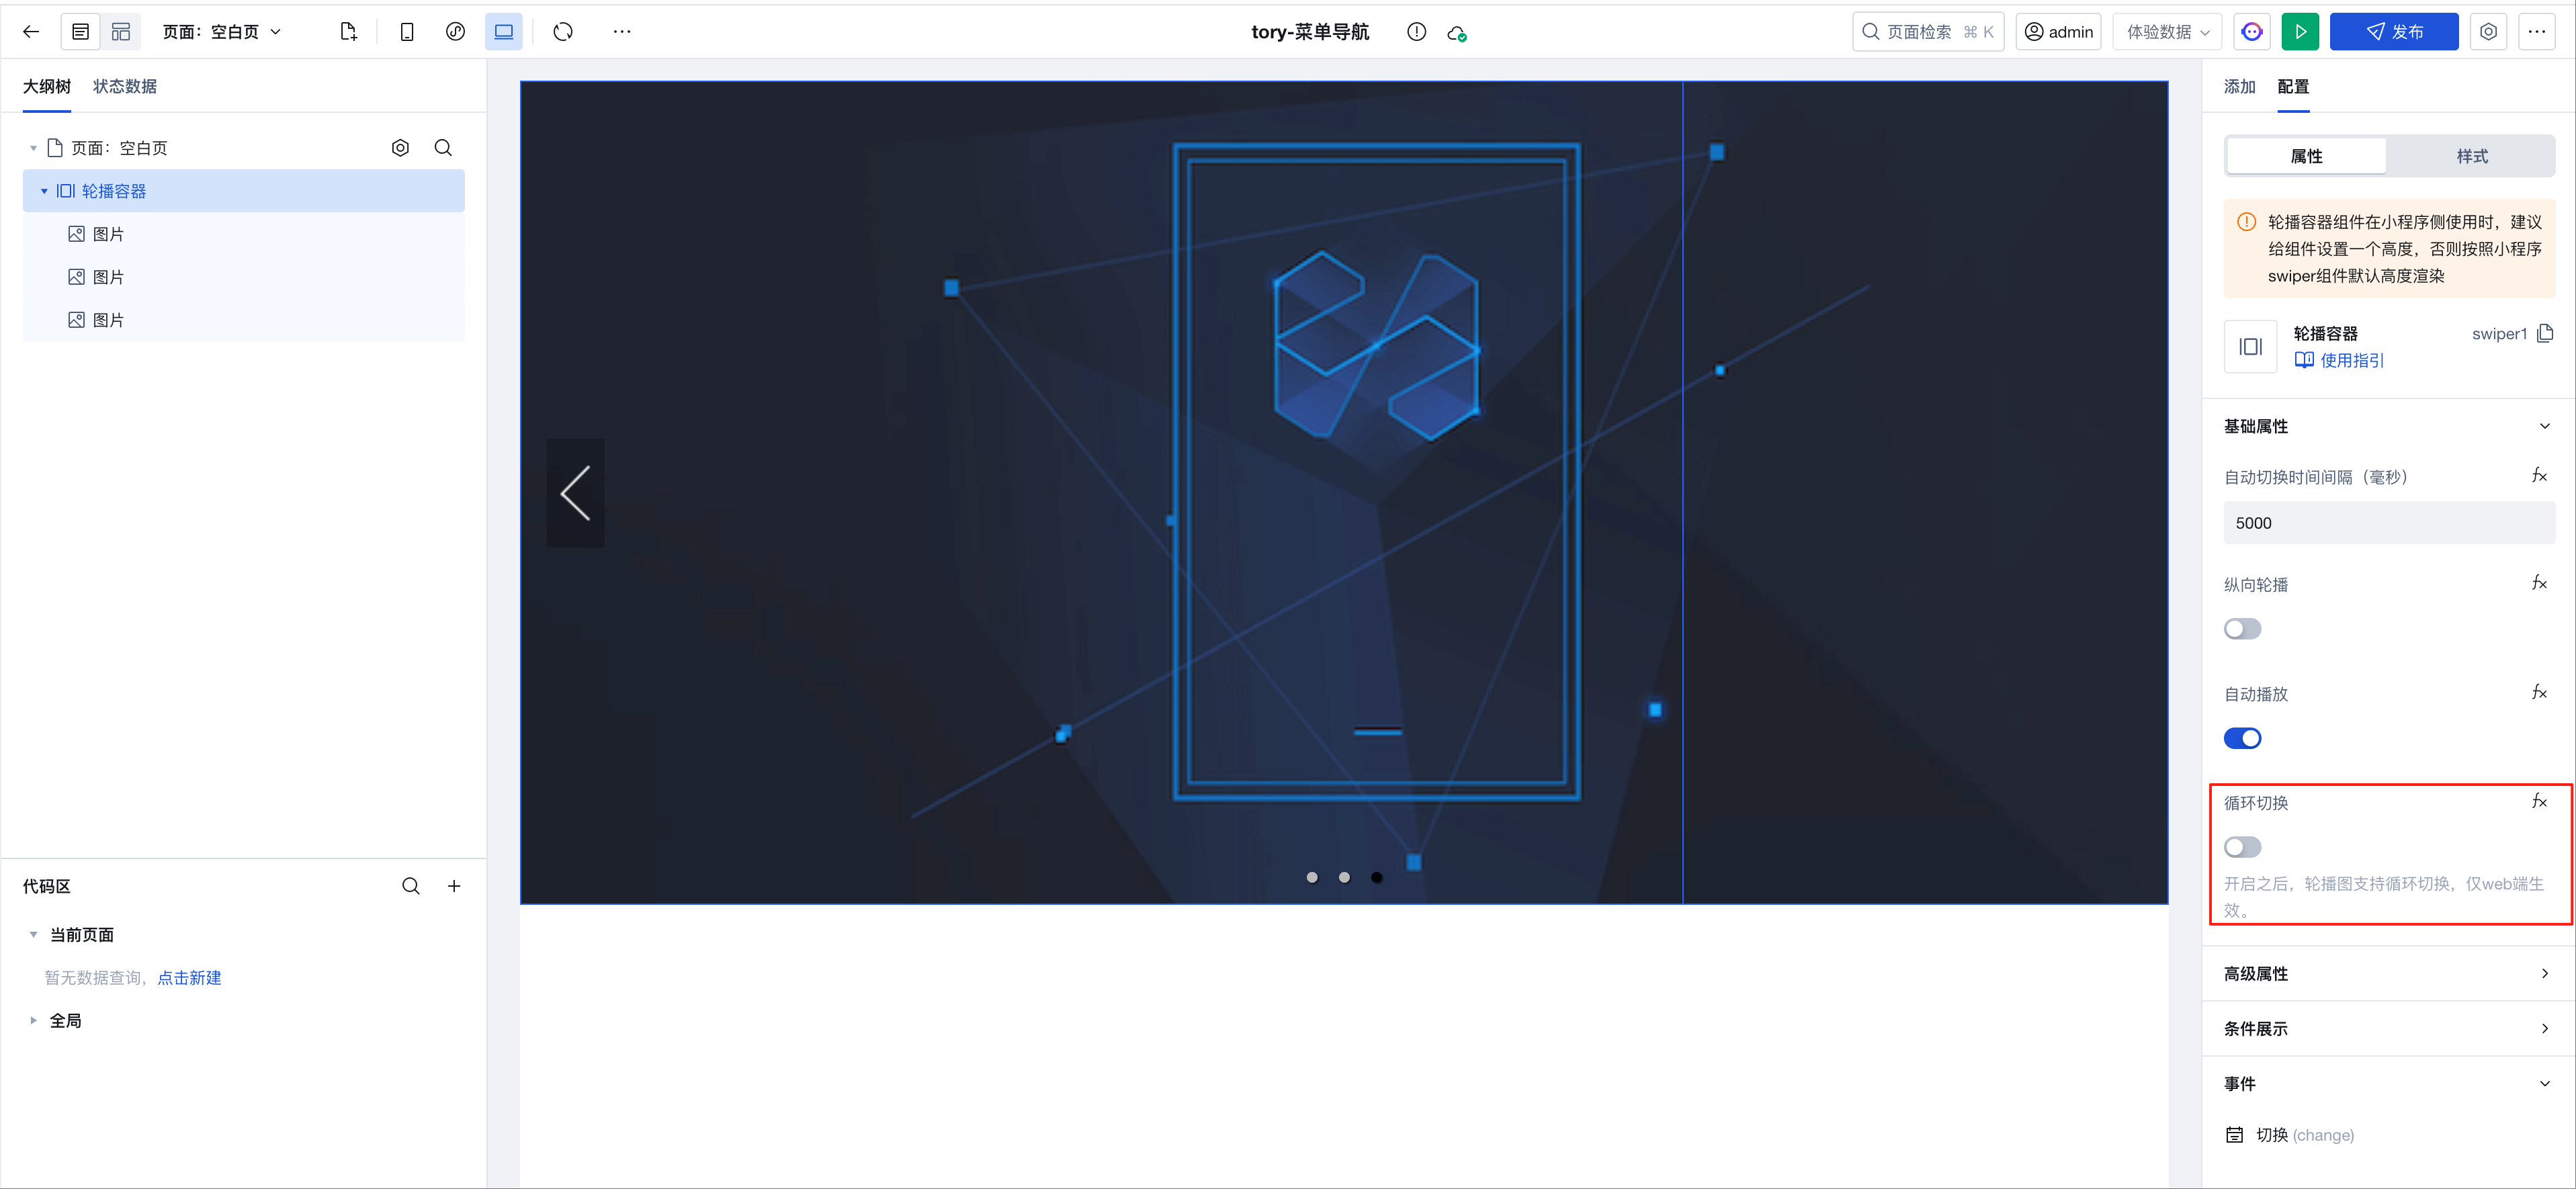Search in the code area
This screenshot has width=2576, height=1189.
(411, 886)
